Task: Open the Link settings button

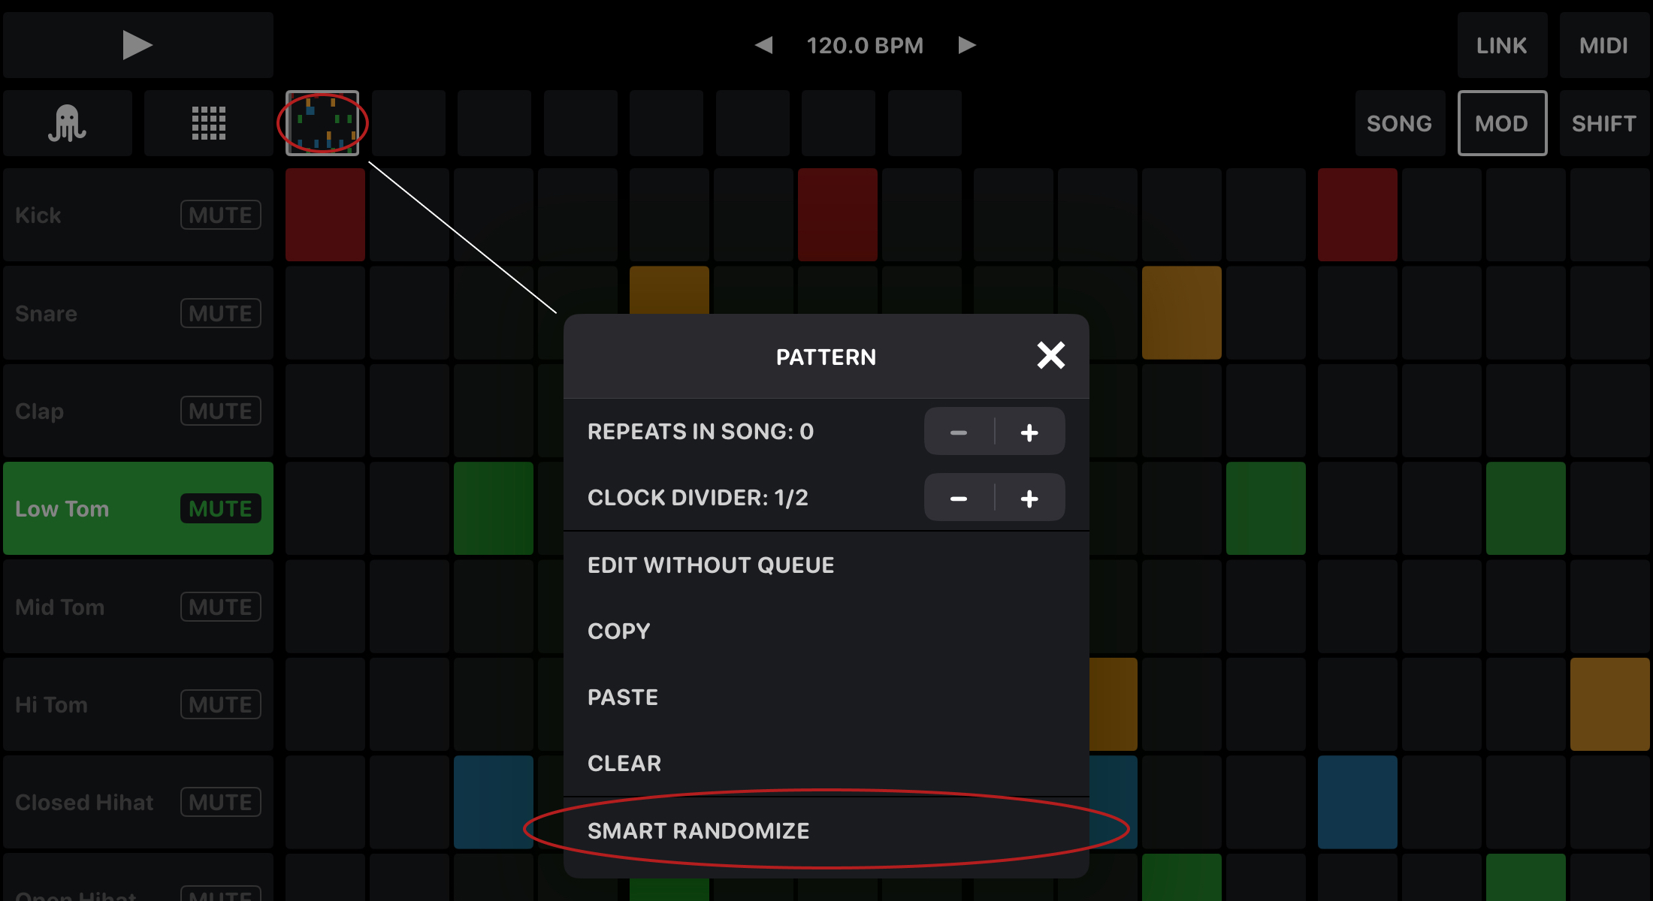Action: coord(1501,45)
